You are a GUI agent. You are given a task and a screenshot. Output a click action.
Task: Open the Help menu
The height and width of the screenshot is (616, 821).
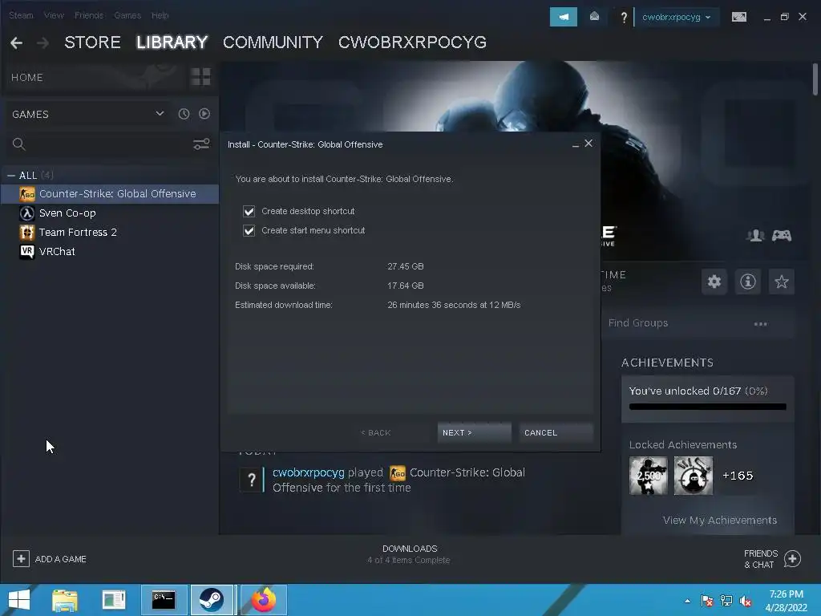tap(160, 15)
